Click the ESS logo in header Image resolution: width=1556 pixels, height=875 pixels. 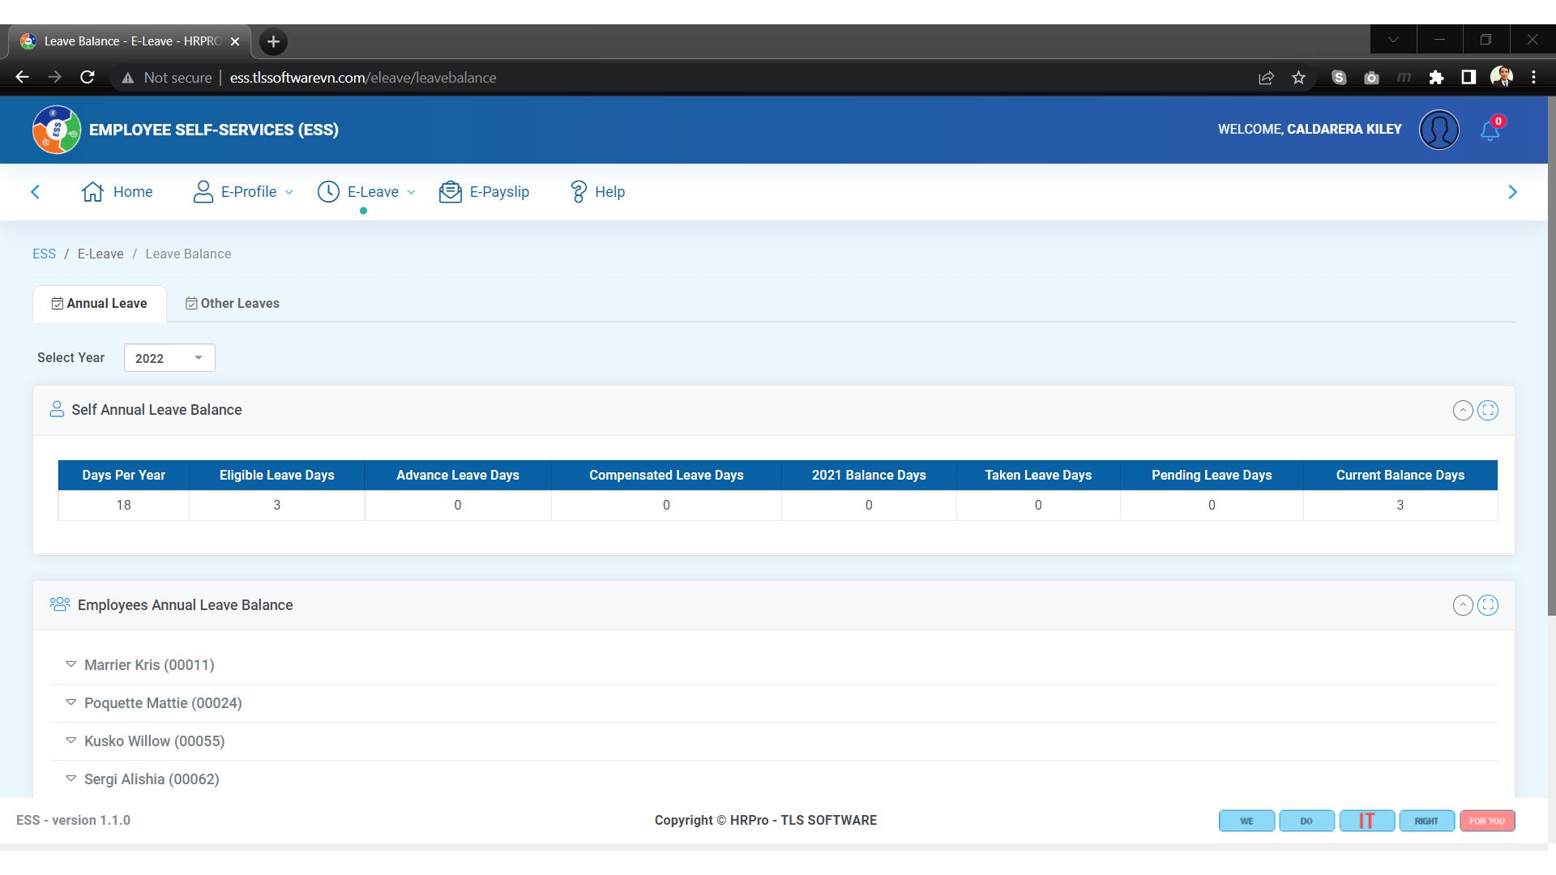coord(56,130)
